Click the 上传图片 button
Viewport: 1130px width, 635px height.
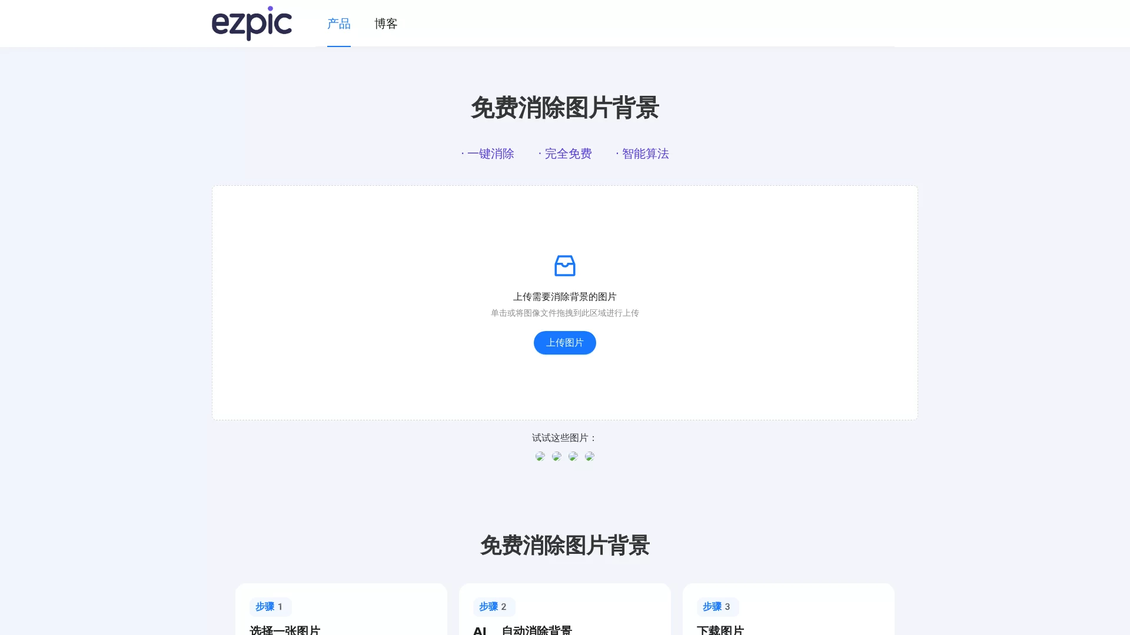[564, 342]
